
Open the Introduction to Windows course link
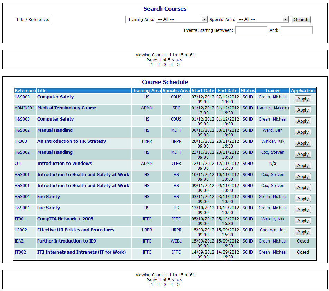click(64, 164)
